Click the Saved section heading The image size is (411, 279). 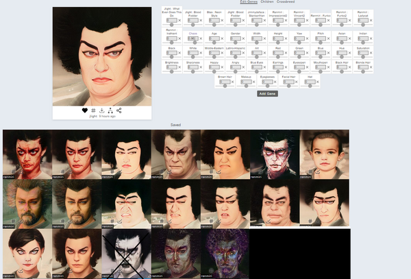pyautogui.click(x=175, y=125)
